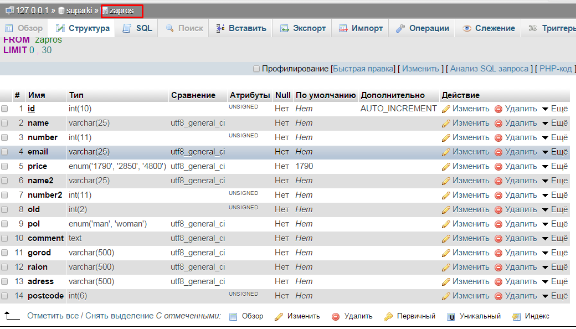Open the Ещё menu for comment row

point(555,239)
